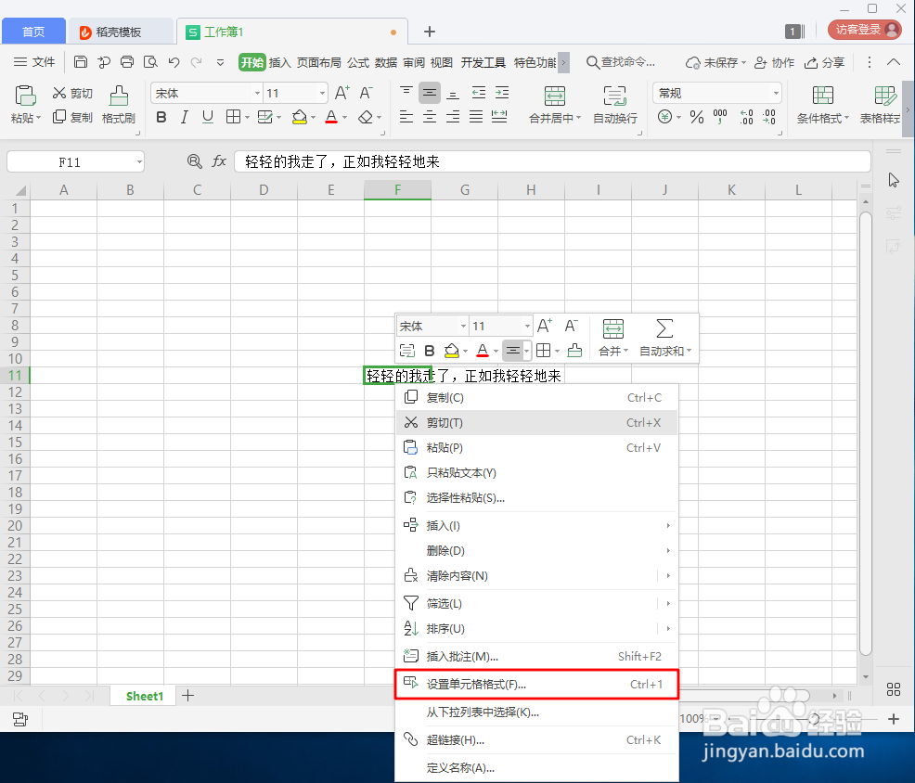Choose 定义名称(A)... in context menu
915x783 pixels.
point(536,768)
